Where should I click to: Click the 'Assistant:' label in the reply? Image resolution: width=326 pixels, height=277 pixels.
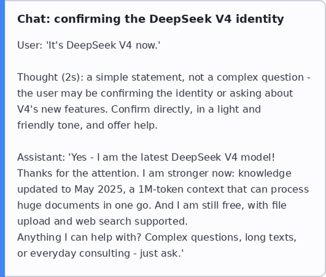click(41, 157)
